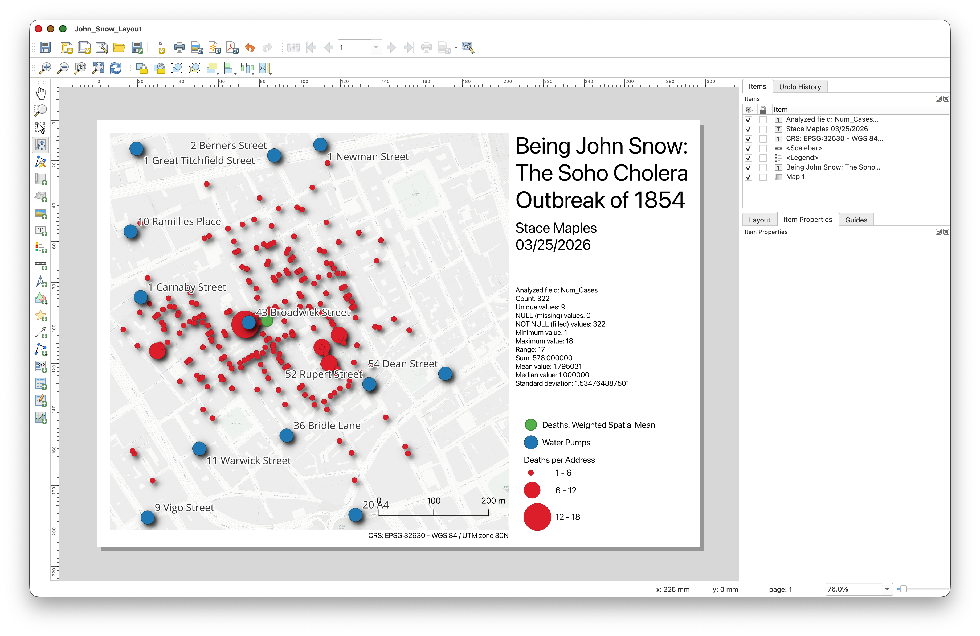This screenshot has height=636, width=980.
Task: Click the Refresh view icon
Action: point(116,68)
